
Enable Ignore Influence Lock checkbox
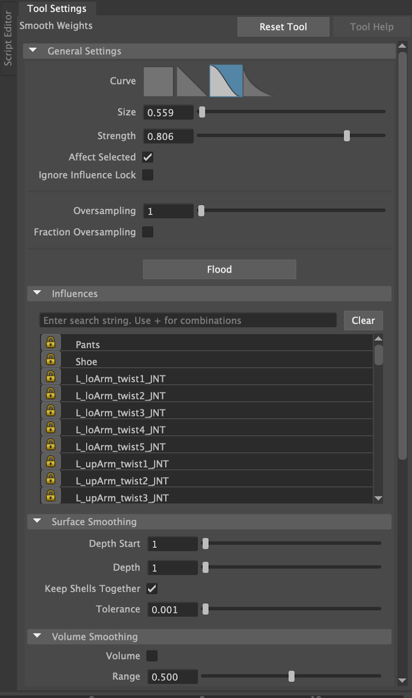[x=148, y=175]
